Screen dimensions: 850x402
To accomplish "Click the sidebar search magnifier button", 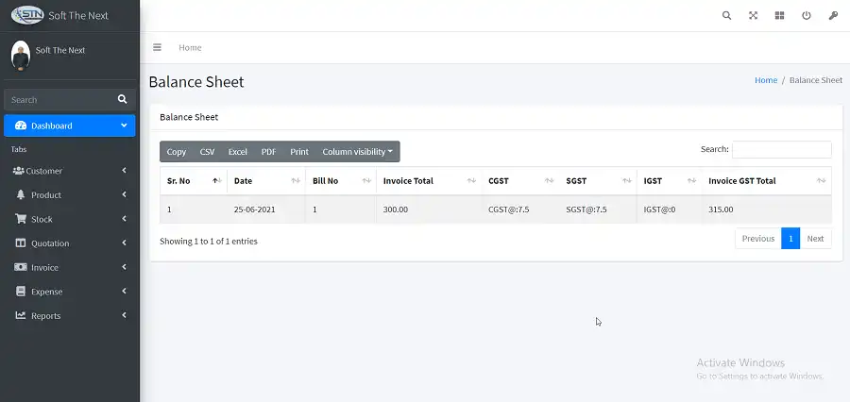I will tap(122, 99).
